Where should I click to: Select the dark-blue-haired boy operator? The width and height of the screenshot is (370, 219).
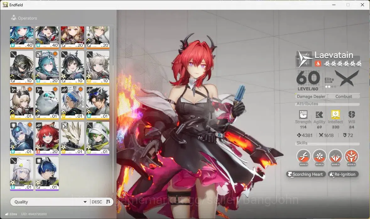coord(47,174)
